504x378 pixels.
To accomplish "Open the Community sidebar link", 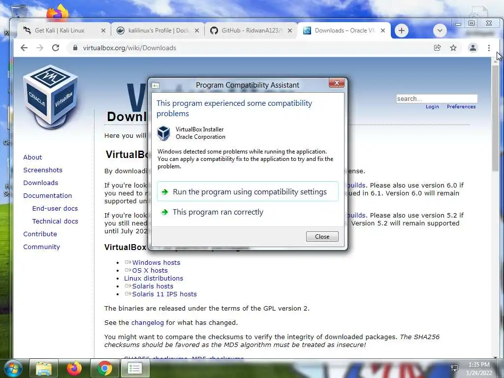I will pos(41,247).
